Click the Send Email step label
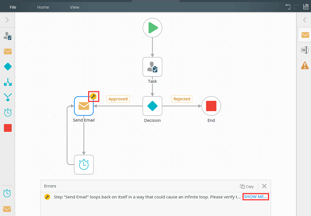 coord(84,120)
